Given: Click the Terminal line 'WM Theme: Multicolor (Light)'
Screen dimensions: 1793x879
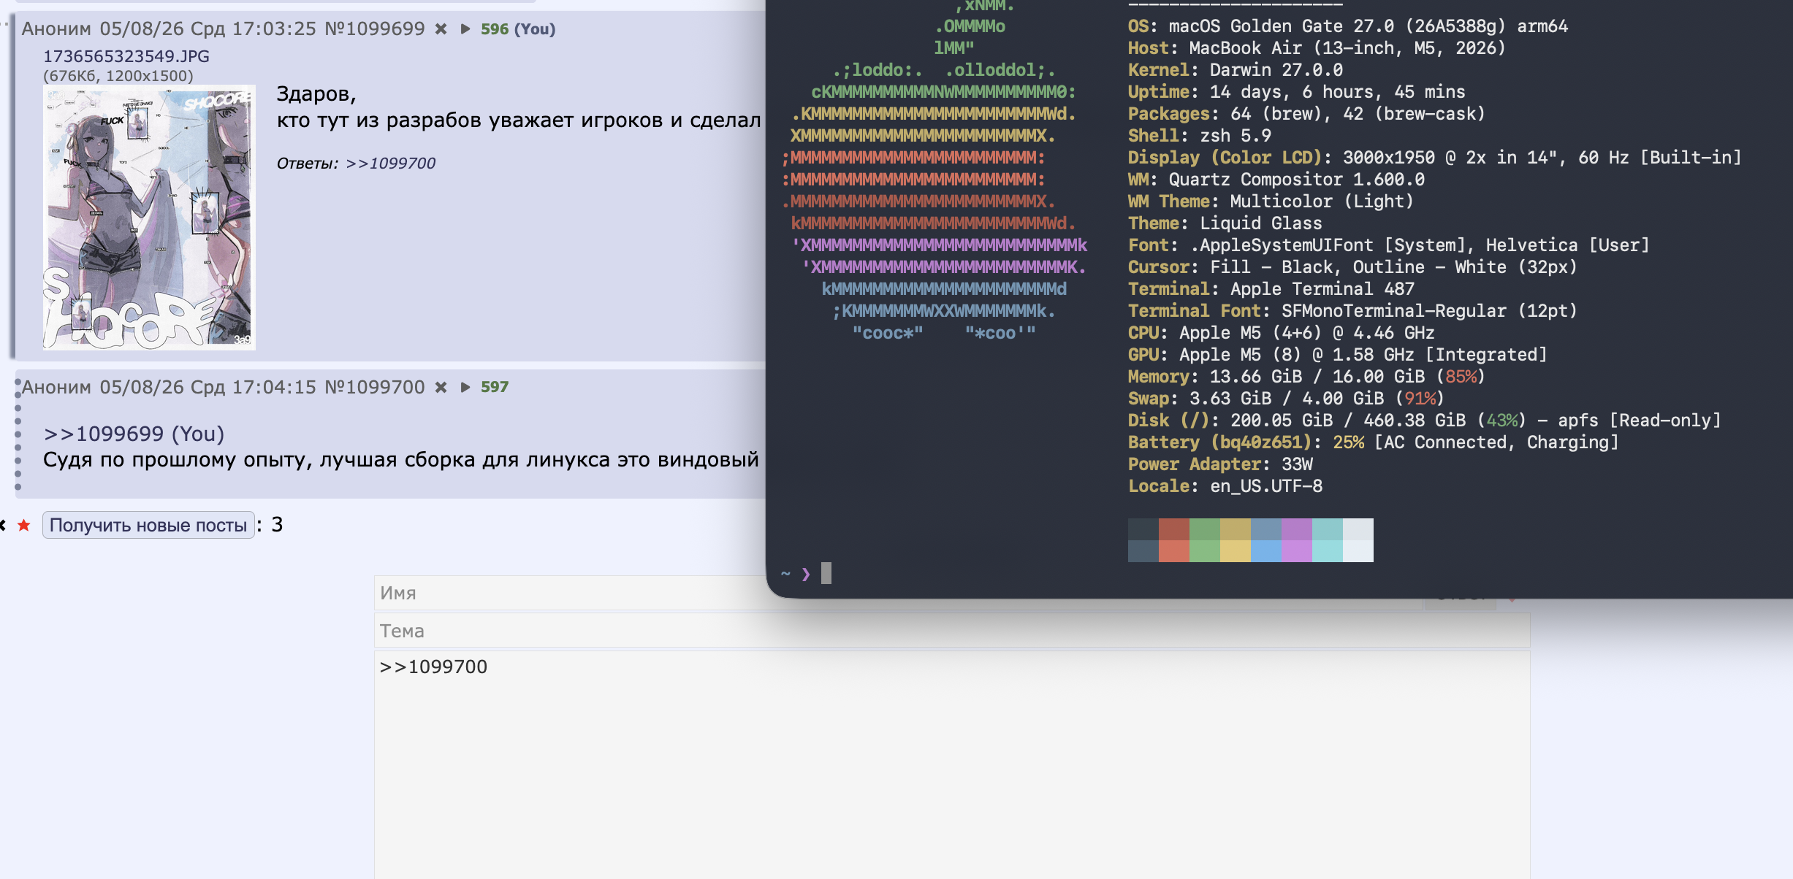Looking at the screenshot, I should coord(1271,201).
